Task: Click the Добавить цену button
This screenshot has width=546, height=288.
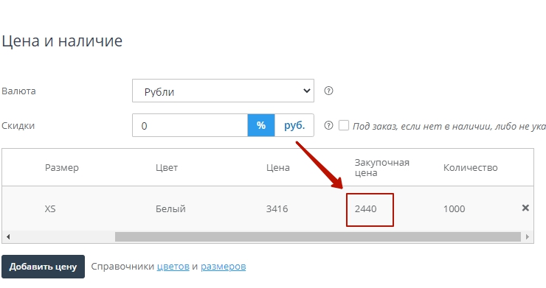Action: [43, 267]
